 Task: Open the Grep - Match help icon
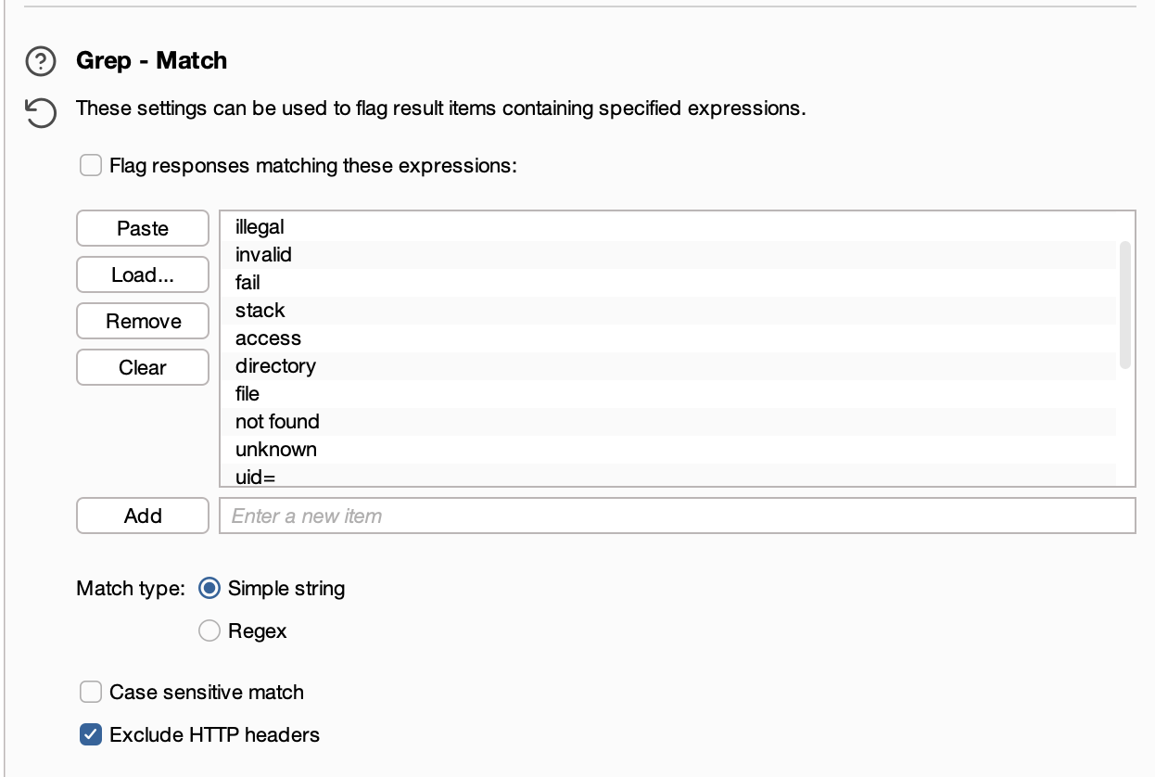pyautogui.click(x=40, y=62)
